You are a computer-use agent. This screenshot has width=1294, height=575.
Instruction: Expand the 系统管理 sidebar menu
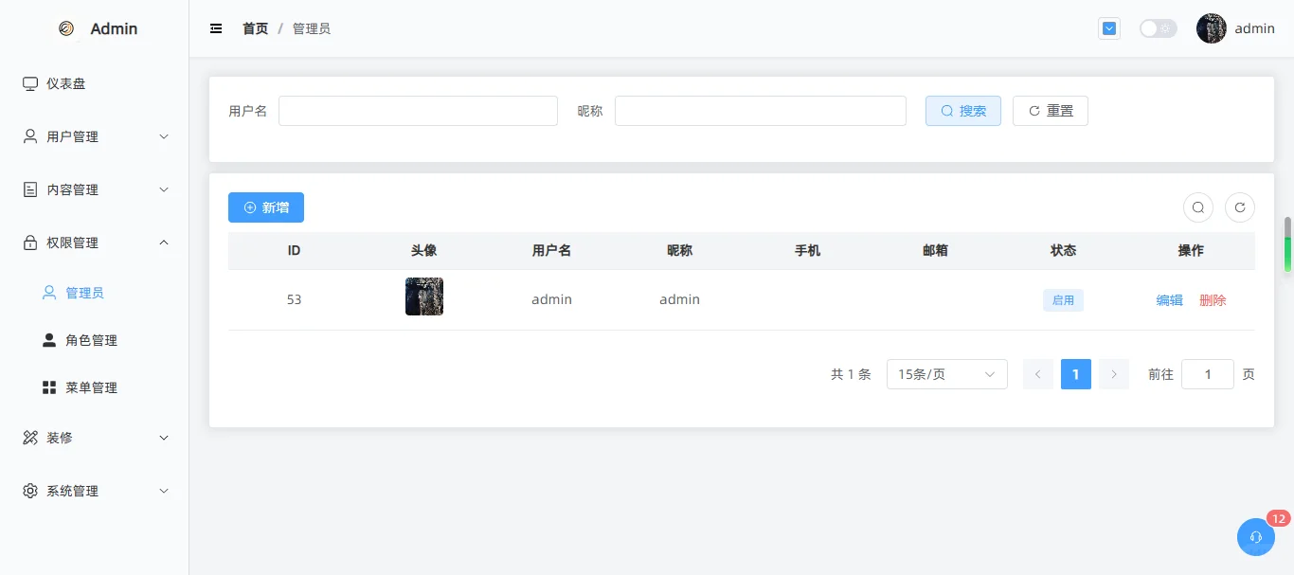71,491
